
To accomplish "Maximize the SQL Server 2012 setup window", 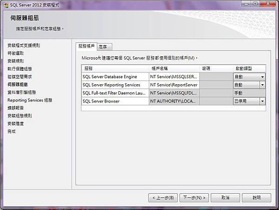I will coord(255,4).
